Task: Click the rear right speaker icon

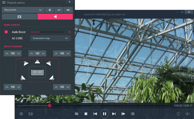Action: tap(52, 78)
